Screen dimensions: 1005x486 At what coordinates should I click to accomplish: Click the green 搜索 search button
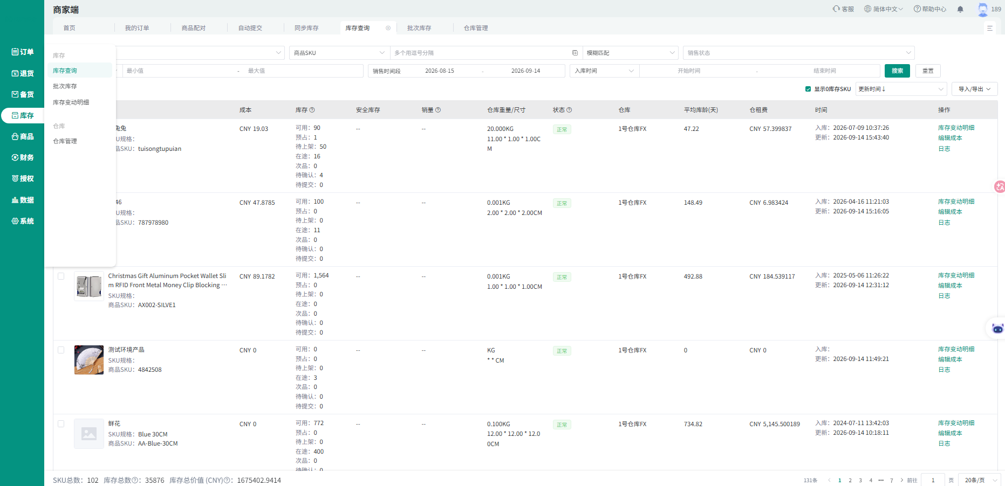897,71
